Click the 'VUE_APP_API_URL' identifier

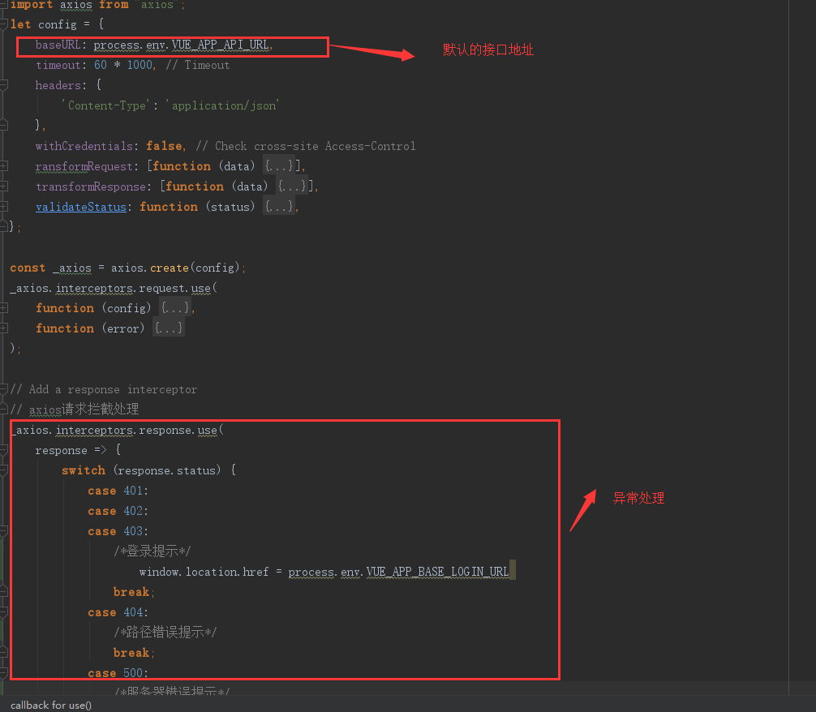221,45
